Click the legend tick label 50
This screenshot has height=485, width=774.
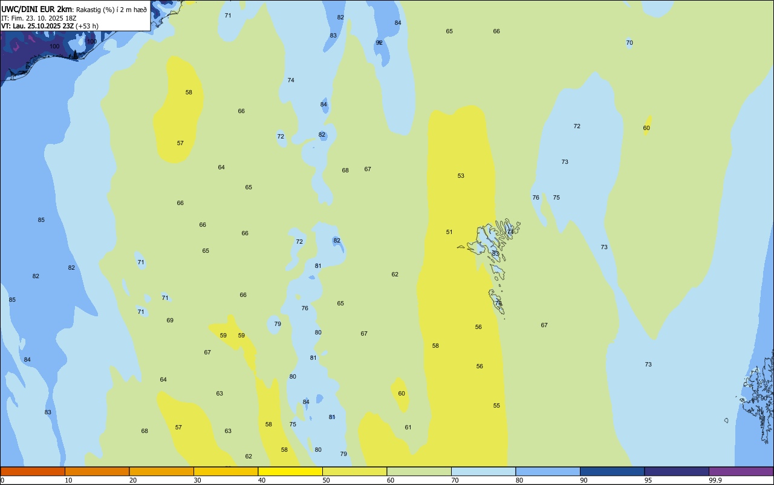(x=326, y=480)
